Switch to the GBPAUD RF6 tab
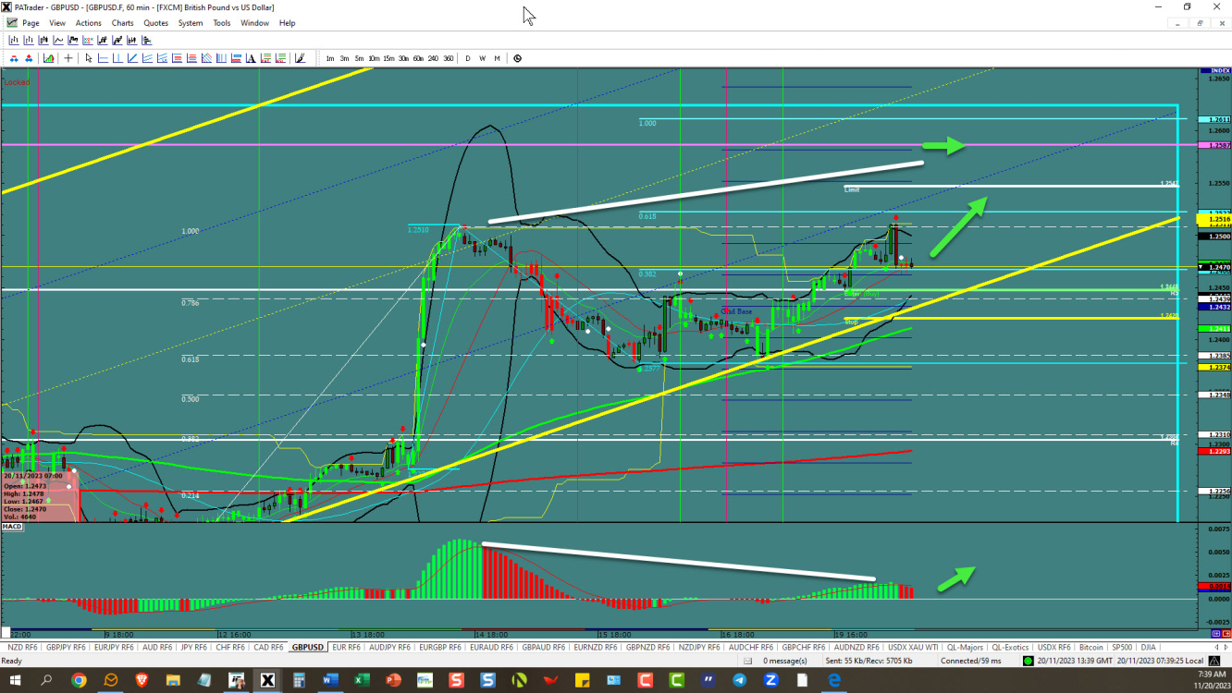This screenshot has height=693, width=1232. (x=543, y=647)
